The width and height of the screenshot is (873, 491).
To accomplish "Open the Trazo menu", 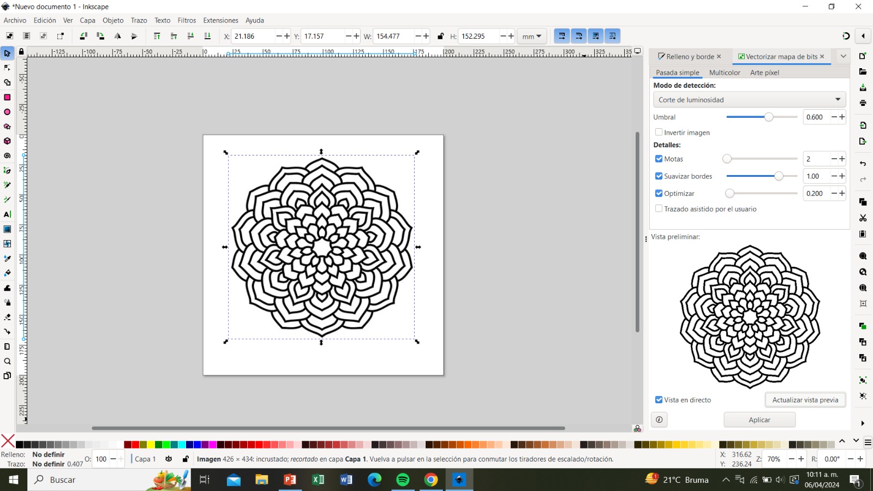I will pos(139,20).
